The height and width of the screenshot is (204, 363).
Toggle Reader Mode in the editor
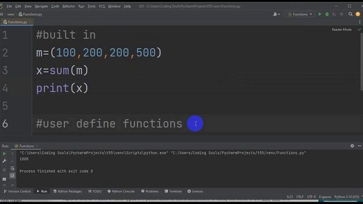(x=341, y=29)
